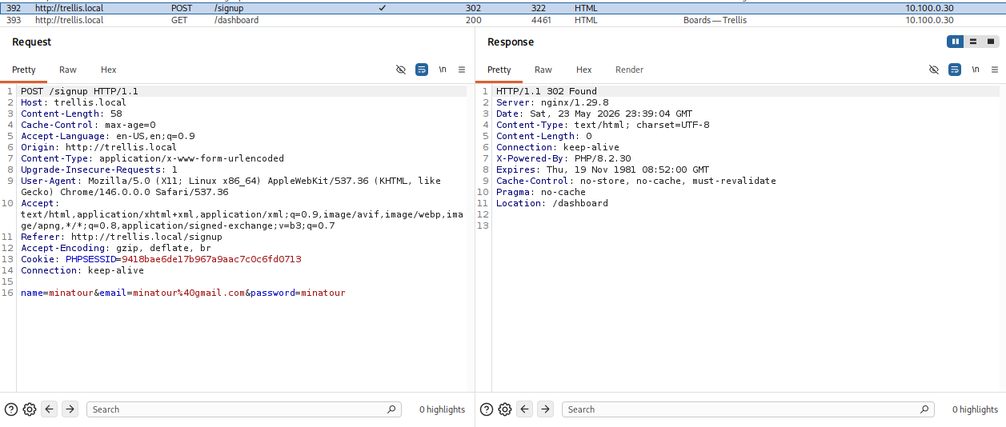This screenshot has width=1006, height=427.
Task: Click 'Host: trellis.local' header line
Action: pyautogui.click(x=74, y=102)
